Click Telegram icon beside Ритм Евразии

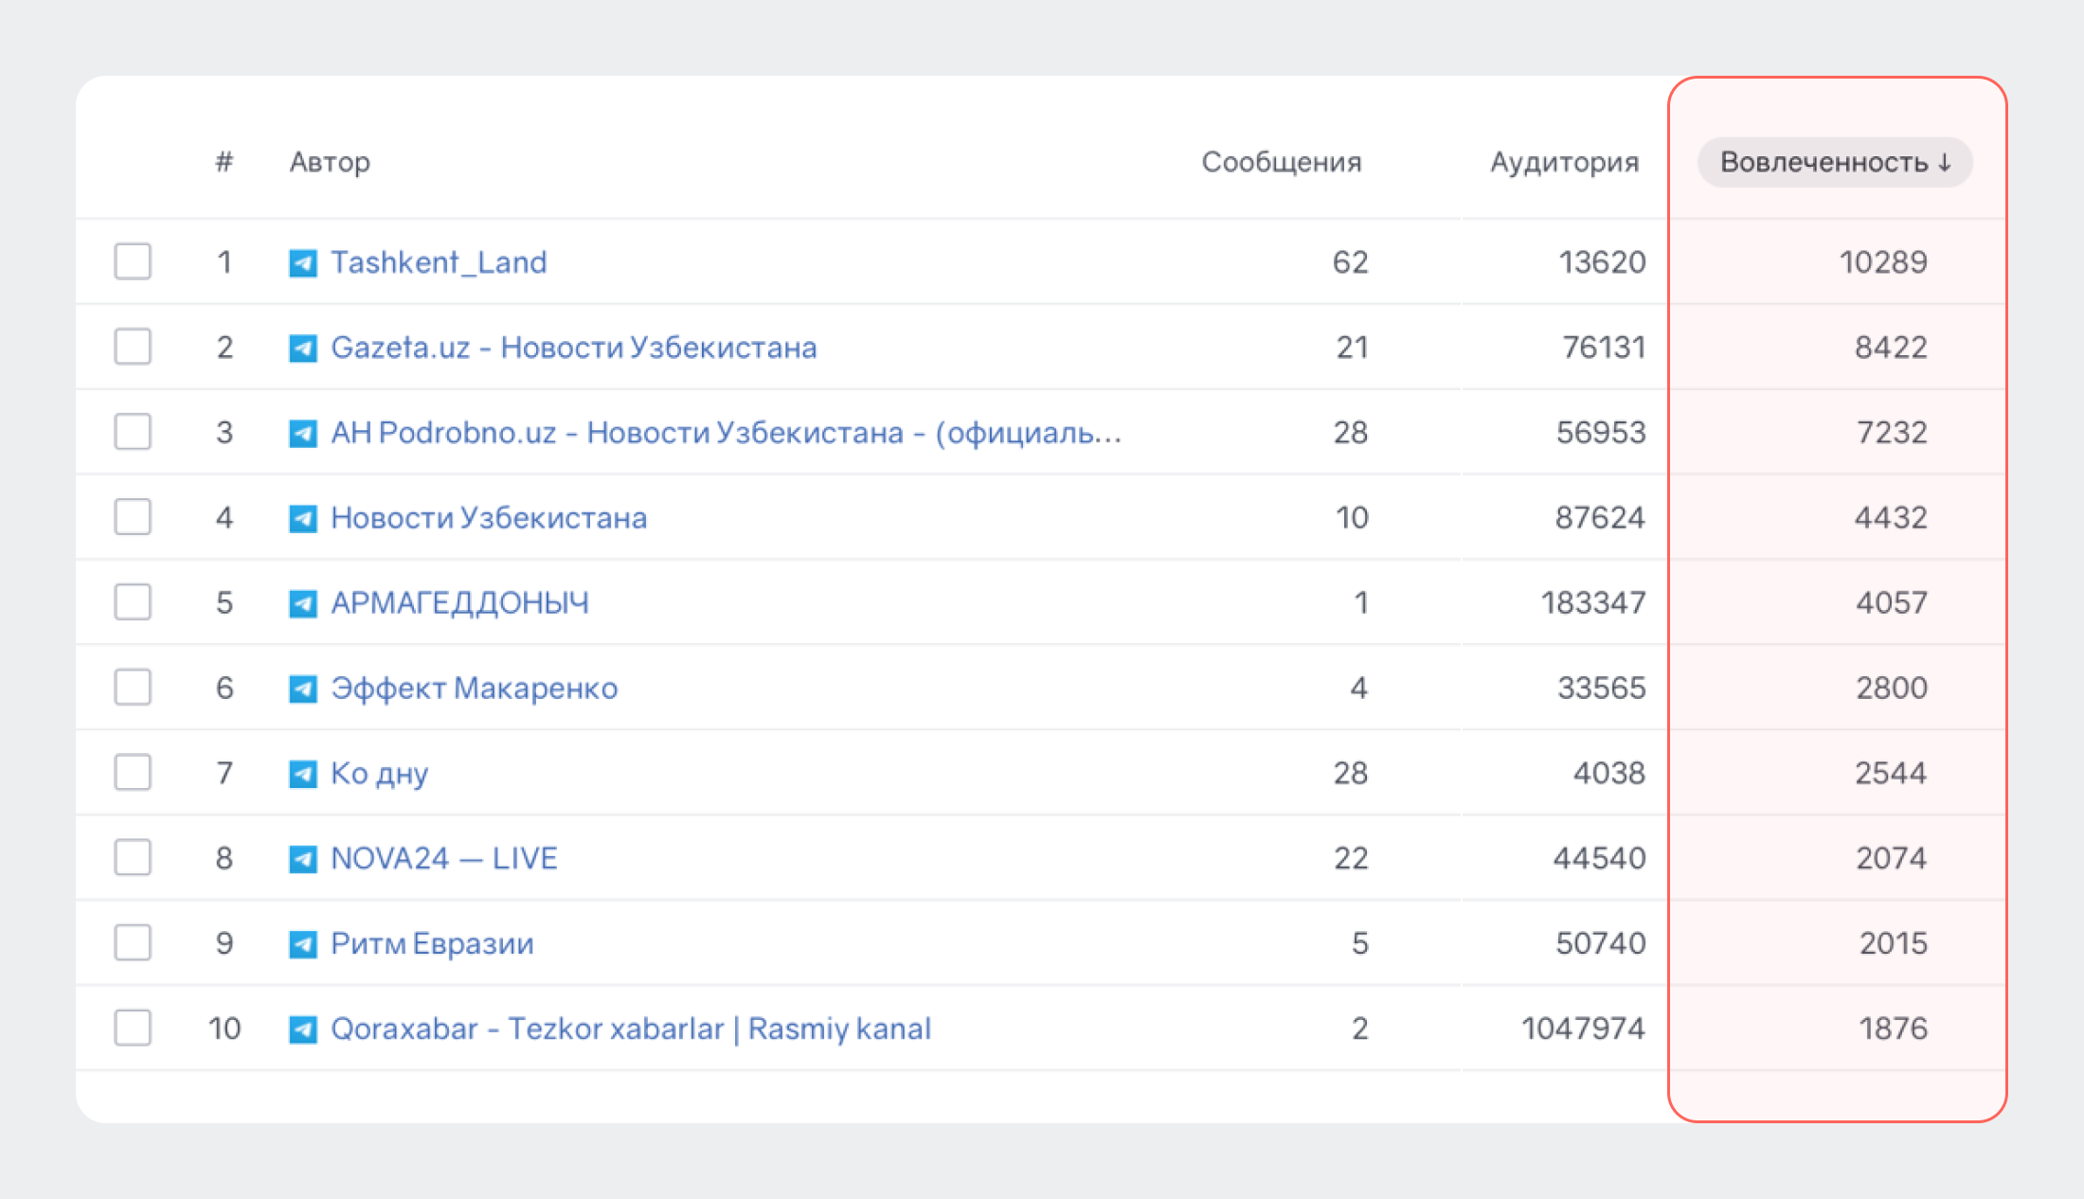[303, 944]
